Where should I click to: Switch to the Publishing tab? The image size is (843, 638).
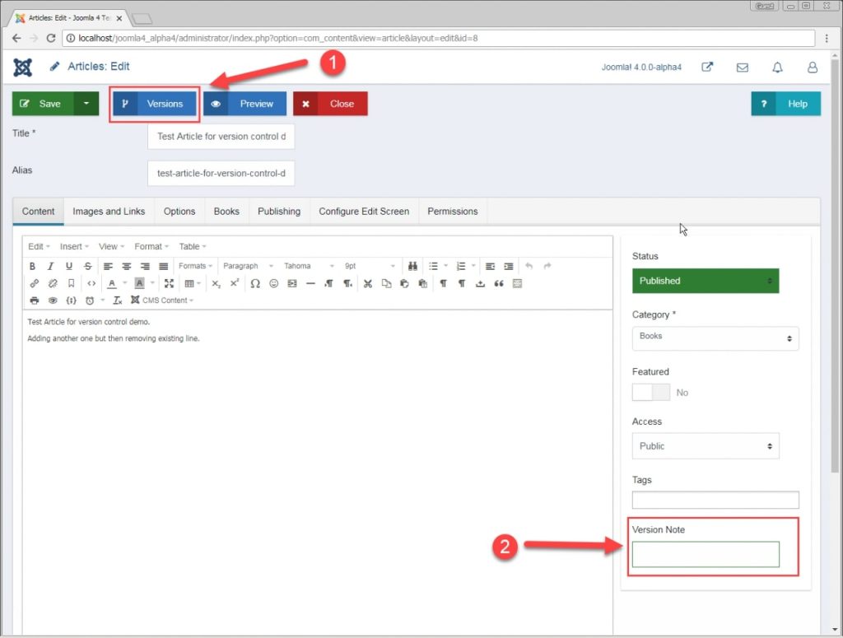(279, 212)
